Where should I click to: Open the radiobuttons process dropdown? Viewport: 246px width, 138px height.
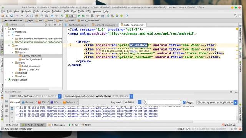click(x=131, y=96)
